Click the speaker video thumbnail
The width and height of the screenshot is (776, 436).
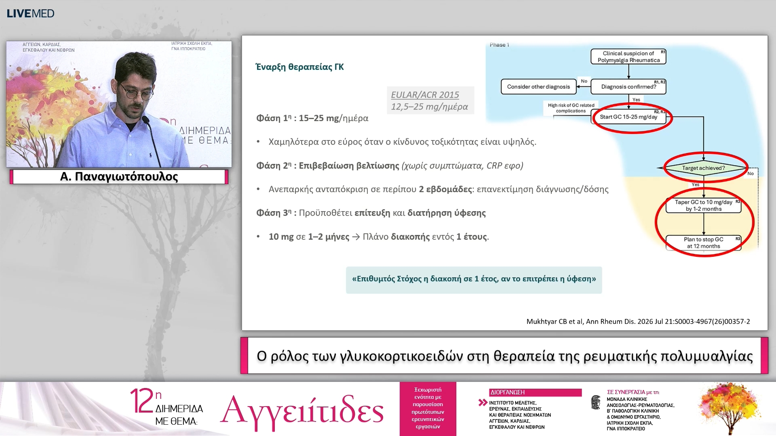coord(119,104)
